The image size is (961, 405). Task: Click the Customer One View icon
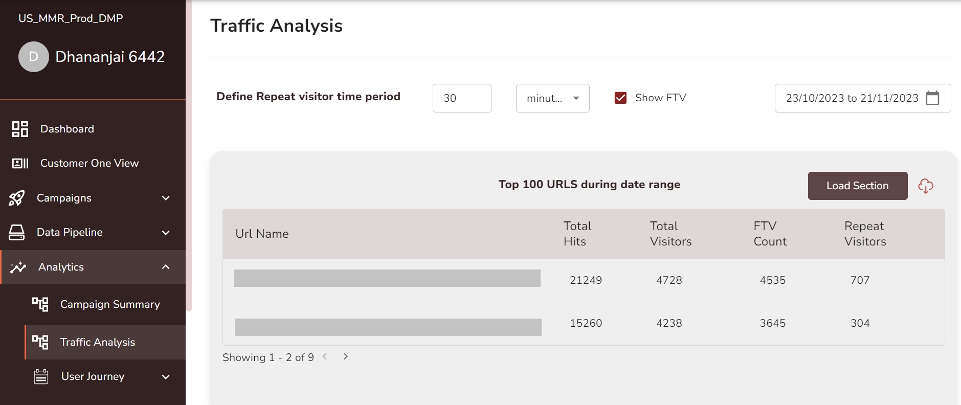[20, 163]
